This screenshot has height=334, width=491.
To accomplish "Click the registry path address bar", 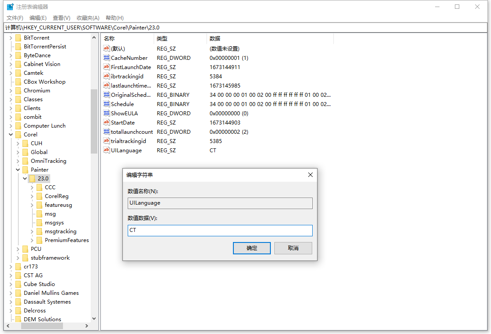I will pos(246,28).
